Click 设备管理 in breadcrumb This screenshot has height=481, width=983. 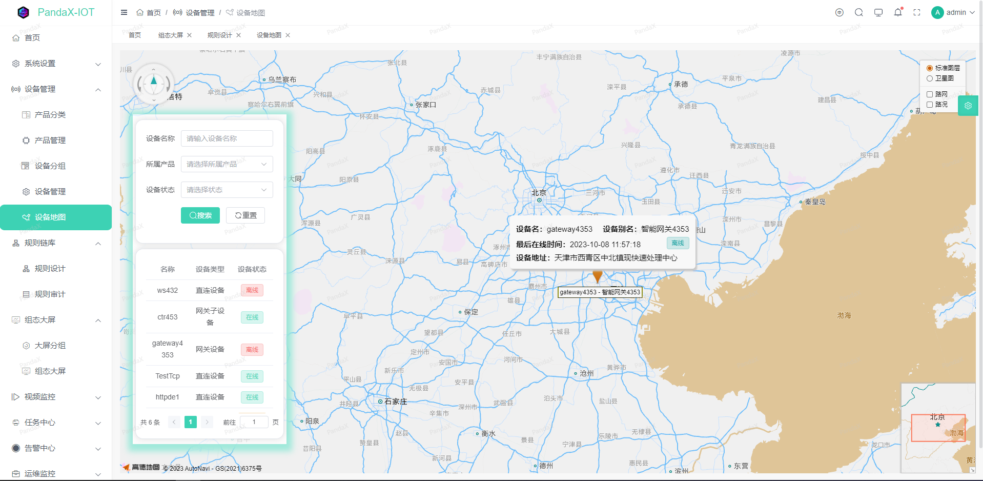tap(194, 12)
